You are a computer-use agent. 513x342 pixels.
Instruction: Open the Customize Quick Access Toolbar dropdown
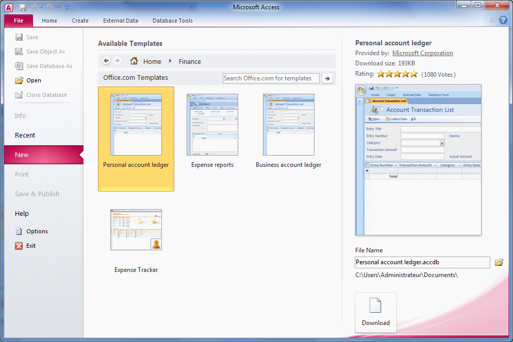[67, 8]
